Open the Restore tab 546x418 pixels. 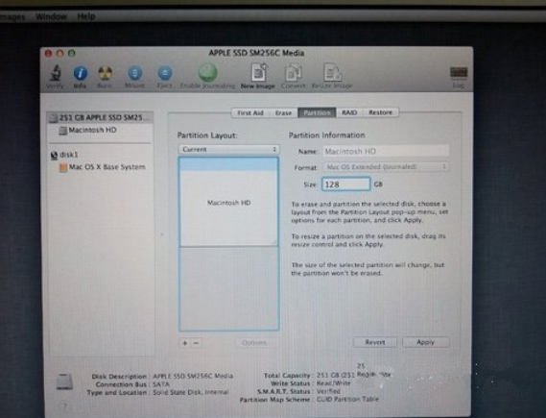point(380,112)
